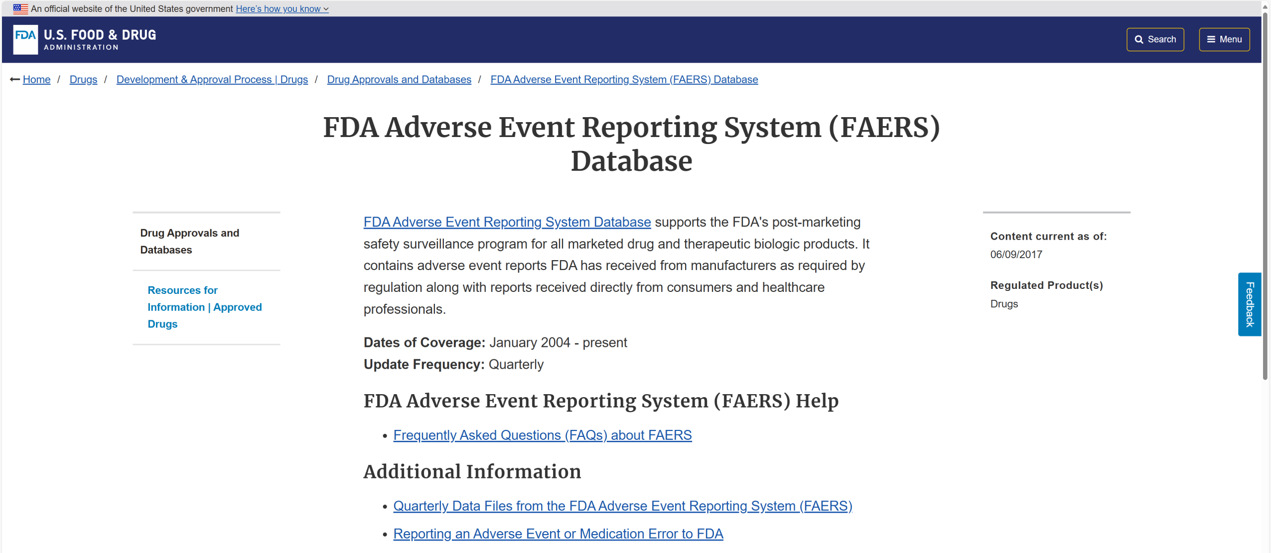
Task: Expand the 'Here's how you know' dropdown
Action: click(x=282, y=8)
